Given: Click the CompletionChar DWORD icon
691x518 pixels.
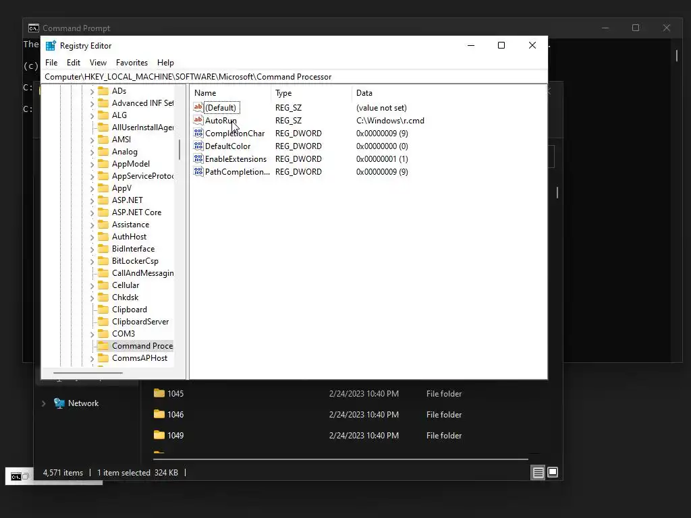Looking at the screenshot, I should (x=198, y=133).
